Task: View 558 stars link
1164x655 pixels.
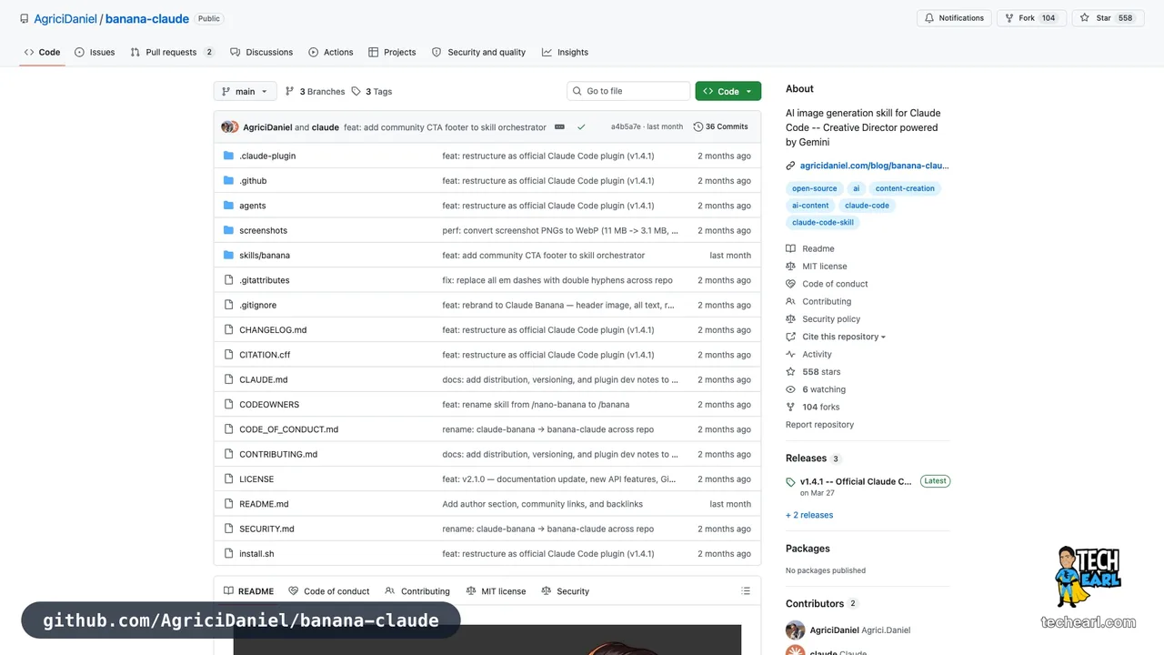Action: (813, 372)
